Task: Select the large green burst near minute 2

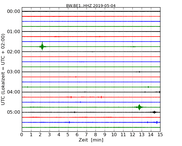Action: coord(42,46)
